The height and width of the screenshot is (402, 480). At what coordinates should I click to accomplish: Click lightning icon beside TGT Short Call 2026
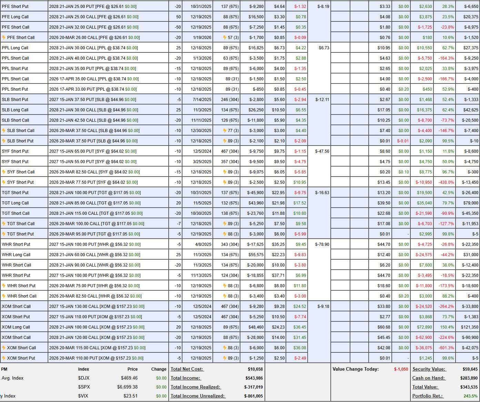tap(4, 224)
